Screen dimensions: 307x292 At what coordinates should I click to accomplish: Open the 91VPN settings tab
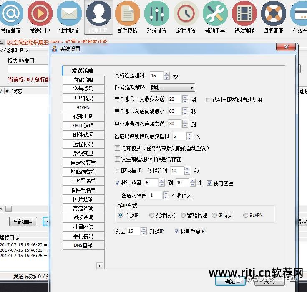83,107
